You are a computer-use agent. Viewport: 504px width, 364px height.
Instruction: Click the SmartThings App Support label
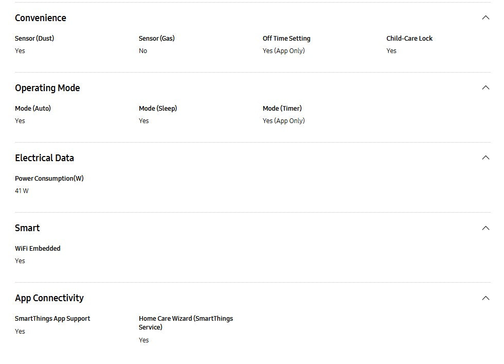(x=52, y=319)
